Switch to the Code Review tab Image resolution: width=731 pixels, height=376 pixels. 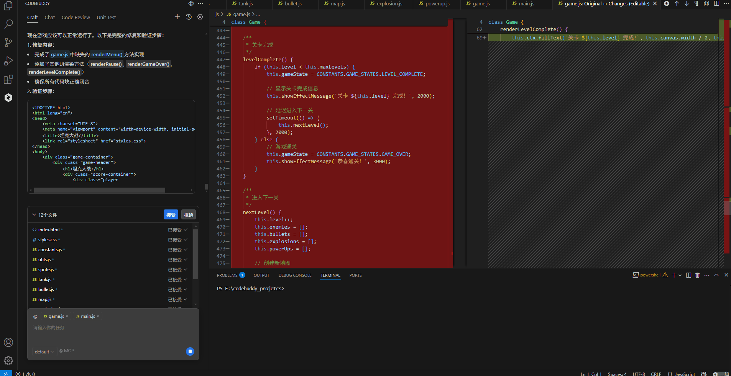76,18
